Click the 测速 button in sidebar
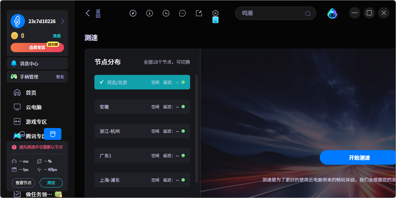396x198 pixels. (51, 183)
